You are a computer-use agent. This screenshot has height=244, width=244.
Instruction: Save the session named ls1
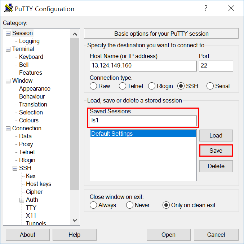[216, 151]
